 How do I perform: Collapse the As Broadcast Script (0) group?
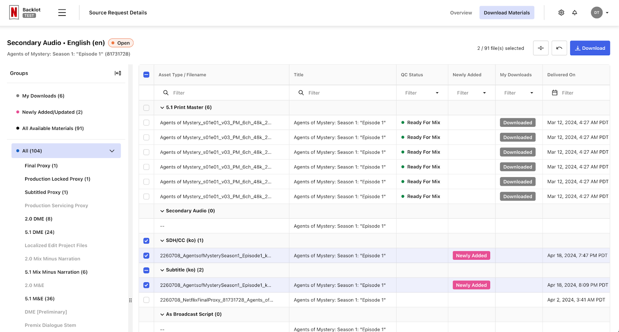162,315
